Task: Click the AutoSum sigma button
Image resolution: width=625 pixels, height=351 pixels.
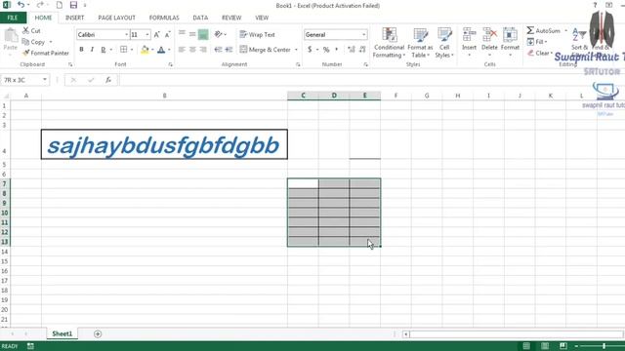Action: pos(544,30)
